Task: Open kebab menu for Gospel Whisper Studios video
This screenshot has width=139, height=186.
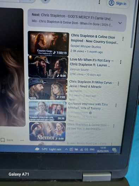Action: pyautogui.click(x=123, y=39)
